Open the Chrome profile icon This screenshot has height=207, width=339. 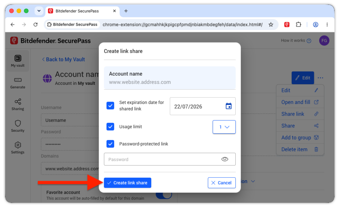(315, 24)
